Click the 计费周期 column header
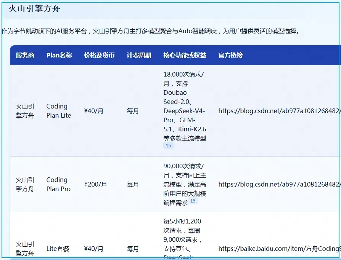This screenshot has width=341, height=260. coord(139,55)
